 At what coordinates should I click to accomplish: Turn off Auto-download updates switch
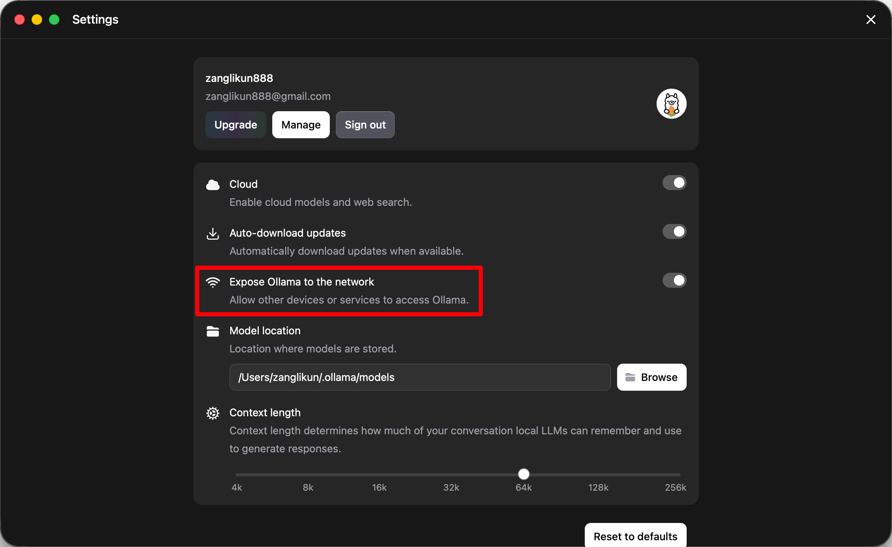674,232
